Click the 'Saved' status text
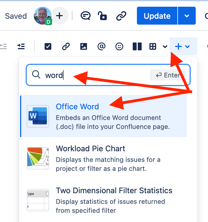This screenshot has height=222, width=208. tap(16, 16)
